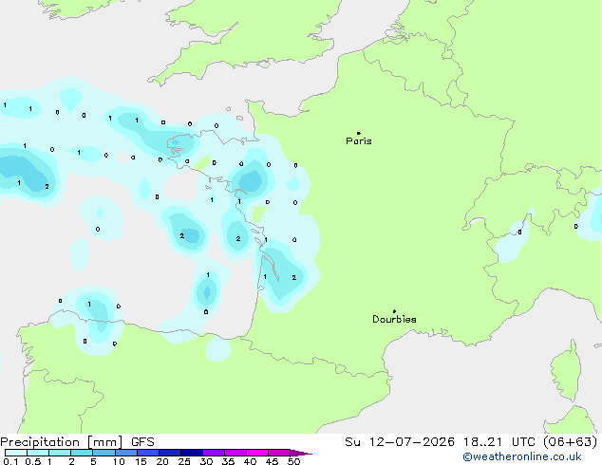
Task: Select the 0.1 mm legend color swatch
Action: 16,453
